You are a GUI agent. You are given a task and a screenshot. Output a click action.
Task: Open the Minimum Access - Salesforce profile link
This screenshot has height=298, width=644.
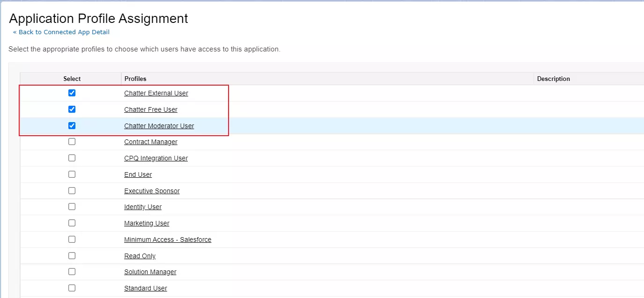tap(168, 240)
